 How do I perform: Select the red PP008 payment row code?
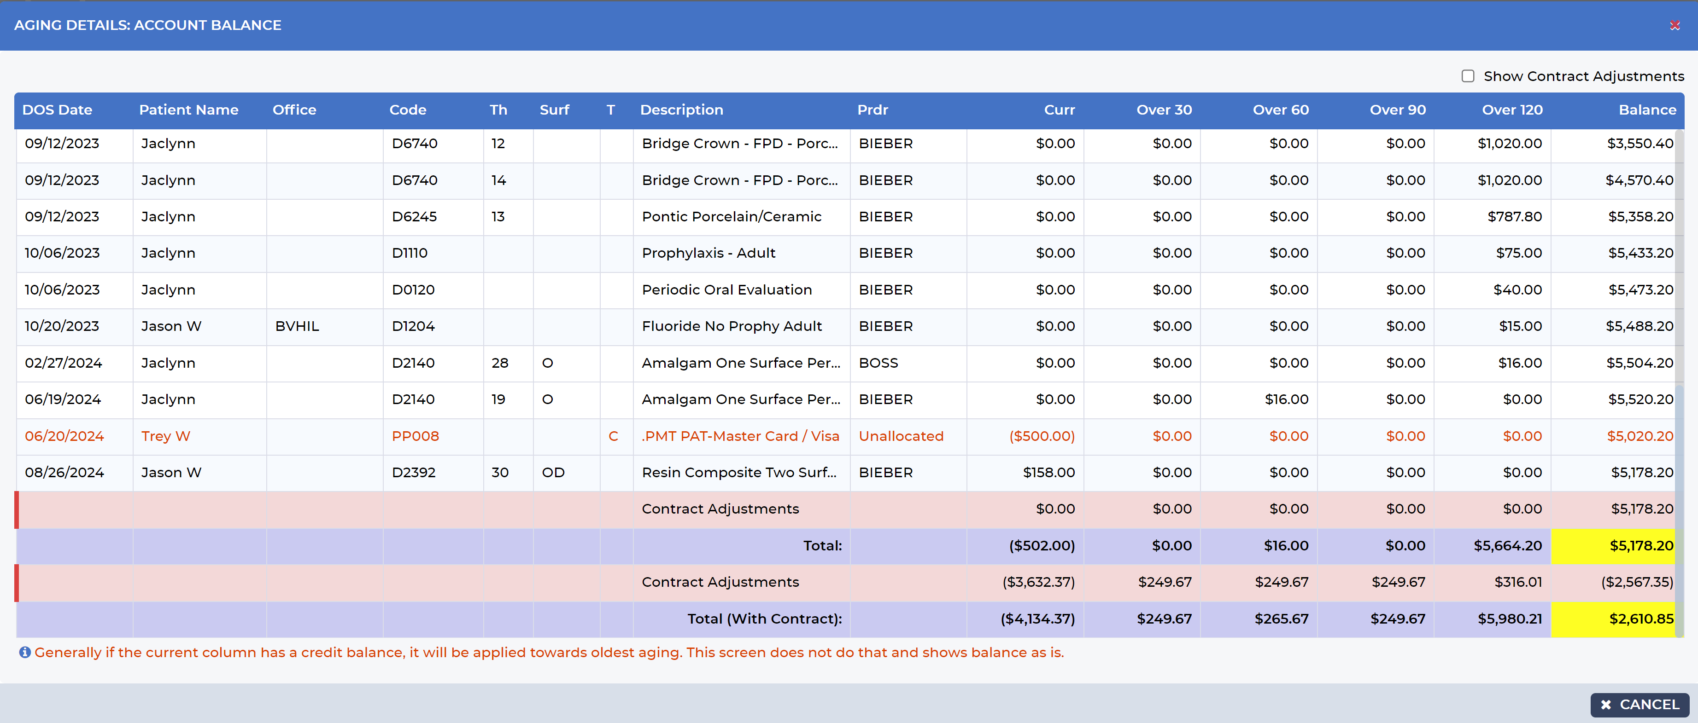[415, 436]
